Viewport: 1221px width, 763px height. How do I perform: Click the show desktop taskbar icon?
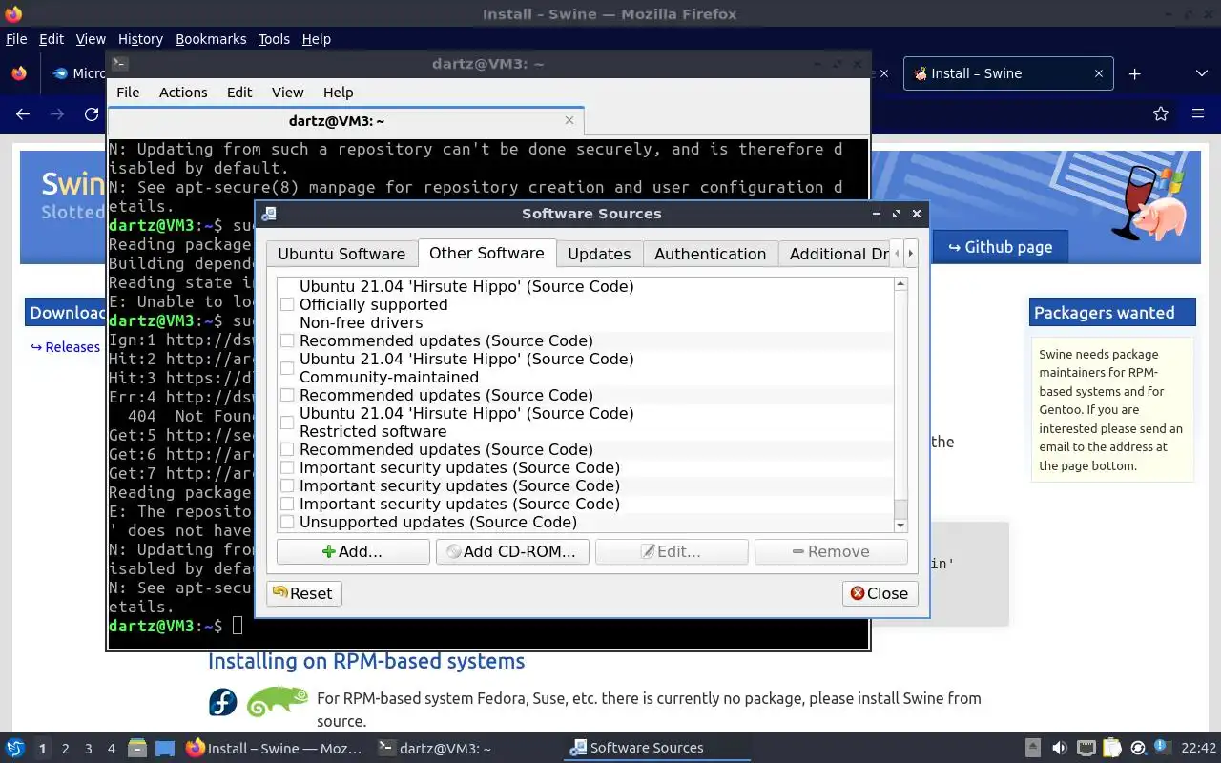pyautogui.click(x=165, y=748)
